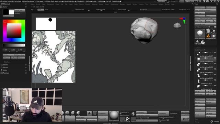Click the ZRemesher button on bottom shelf
220x124 pixels.
pyautogui.click(x=163, y=113)
